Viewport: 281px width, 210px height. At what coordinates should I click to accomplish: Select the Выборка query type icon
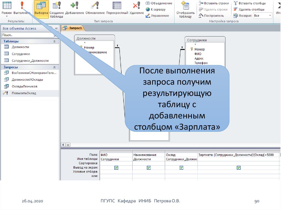point(41,6)
